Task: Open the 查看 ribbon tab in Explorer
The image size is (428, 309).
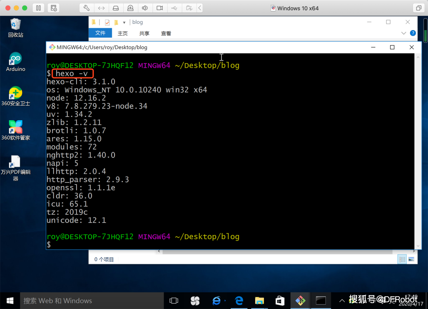Action: point(166,33)
